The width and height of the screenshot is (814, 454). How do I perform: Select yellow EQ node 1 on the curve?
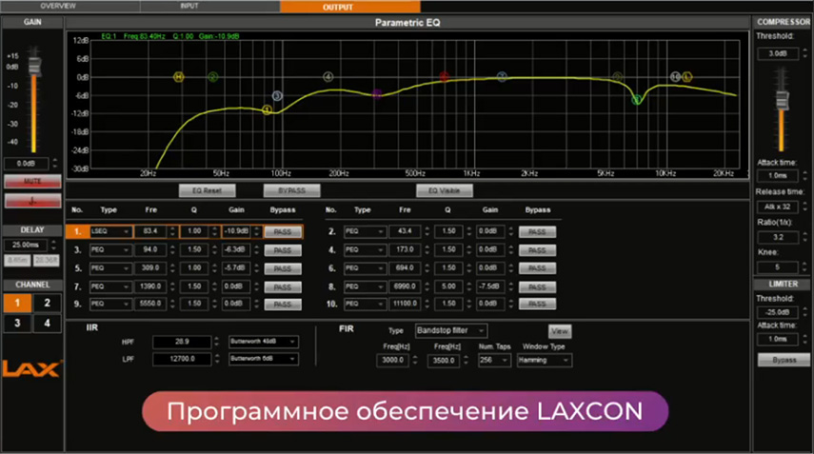[x=267, y=109]
